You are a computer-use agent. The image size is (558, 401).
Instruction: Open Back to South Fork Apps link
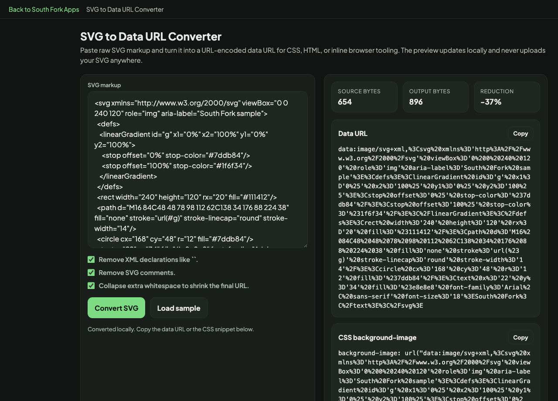point(44,9)
